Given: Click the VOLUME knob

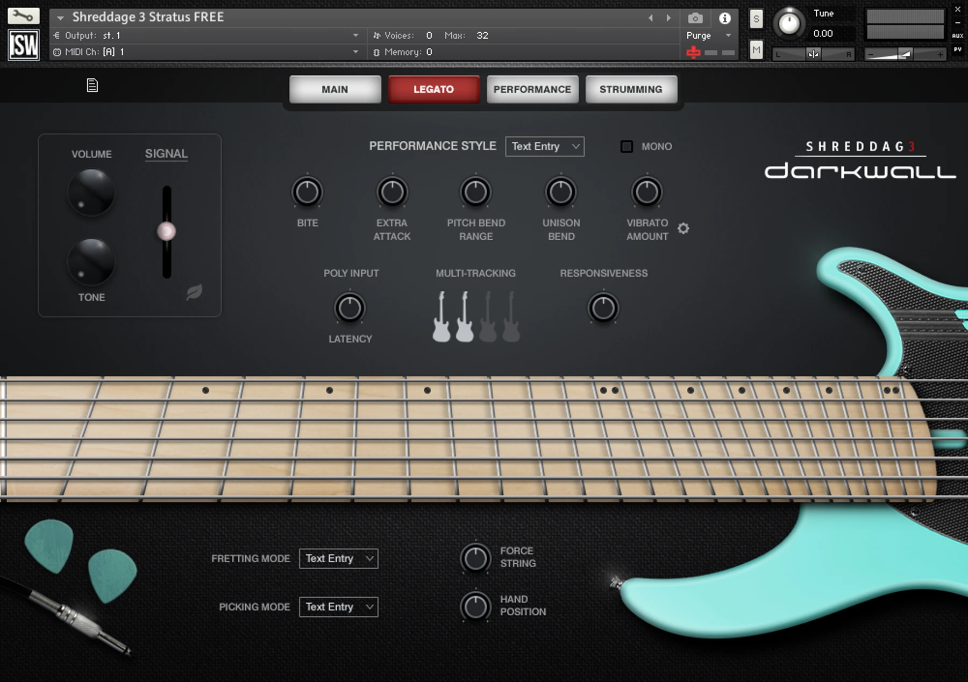Looking at the screenshot, I should pos(91,192).
